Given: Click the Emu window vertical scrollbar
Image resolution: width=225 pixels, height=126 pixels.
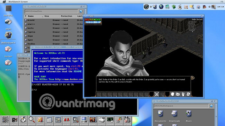Looking at the screenshot, I should point(85,12).
